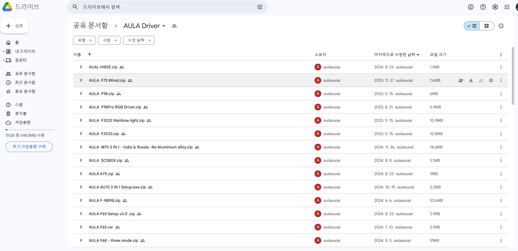Select file AULA F65 Setup v2.0 .zip
This screenshot has height=251, width=518.
[x=291, y=214]
